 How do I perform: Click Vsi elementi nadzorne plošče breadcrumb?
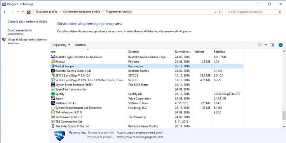click(x=82, y=12)
